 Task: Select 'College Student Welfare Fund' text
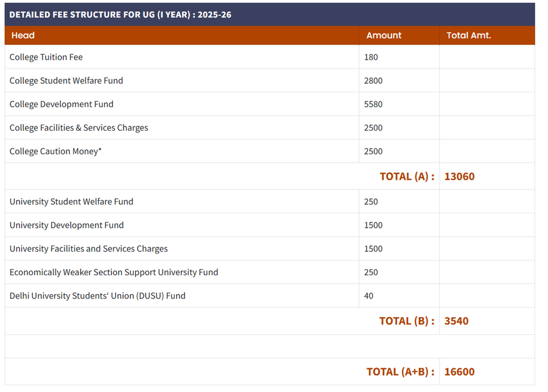pyautogui.click(x=66, y=81)
